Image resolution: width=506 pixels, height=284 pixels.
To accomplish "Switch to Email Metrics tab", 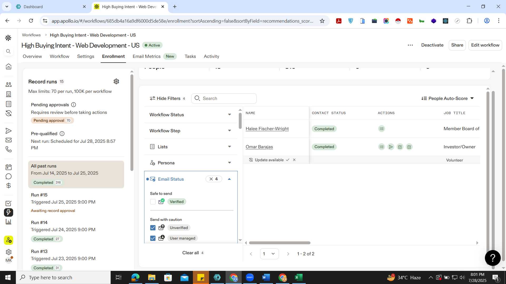I will [154, 56].
